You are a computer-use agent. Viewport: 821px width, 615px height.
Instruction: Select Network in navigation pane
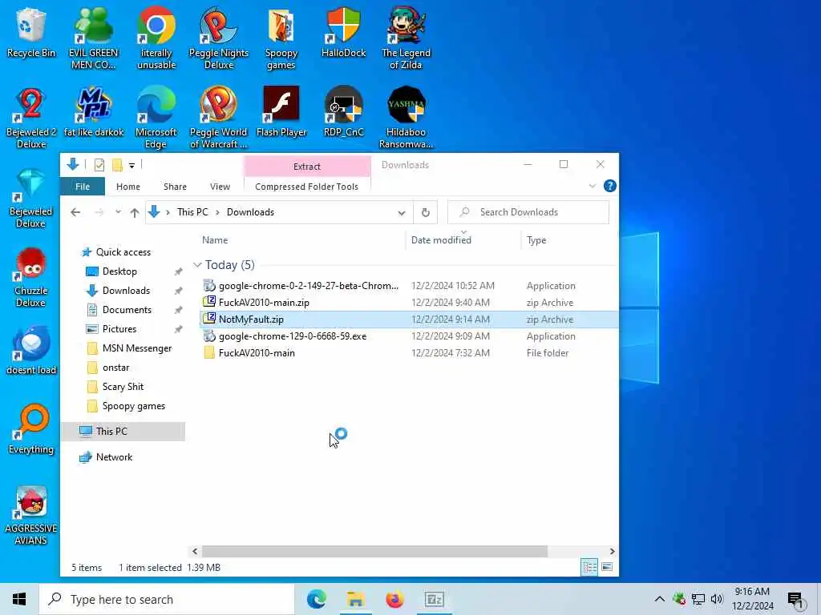[x=114, y=457]
